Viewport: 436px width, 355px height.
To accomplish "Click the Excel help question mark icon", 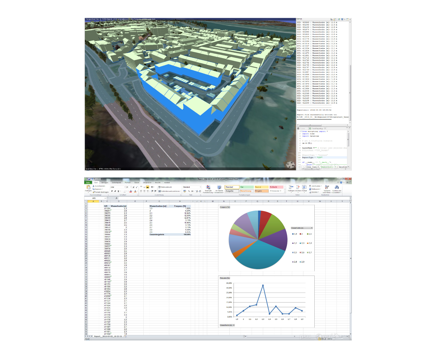I will [x=341, y=182].
